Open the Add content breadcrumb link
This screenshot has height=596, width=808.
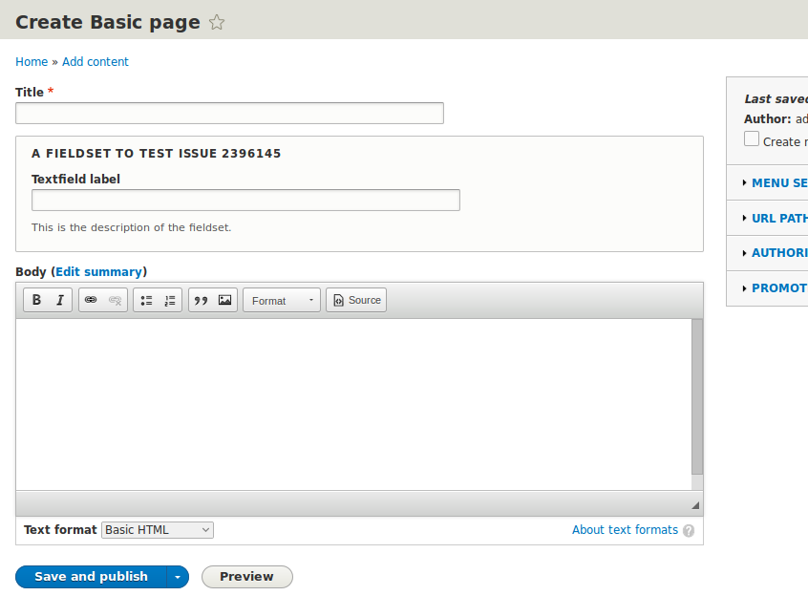95,61
